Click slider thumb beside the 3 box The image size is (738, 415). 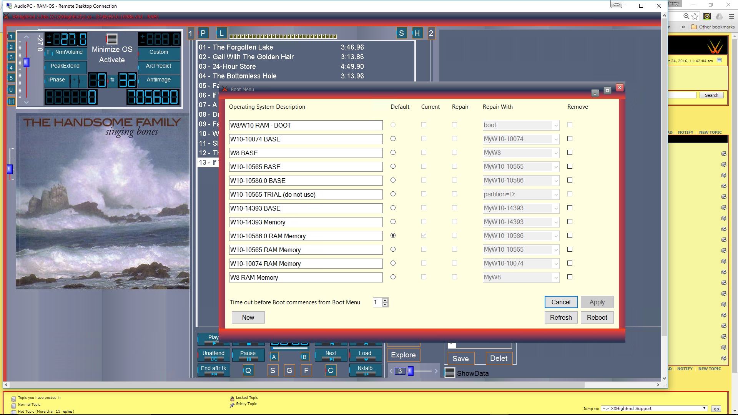[411, 371]
